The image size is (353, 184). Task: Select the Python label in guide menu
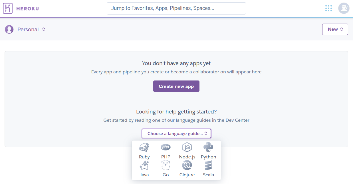208,157
